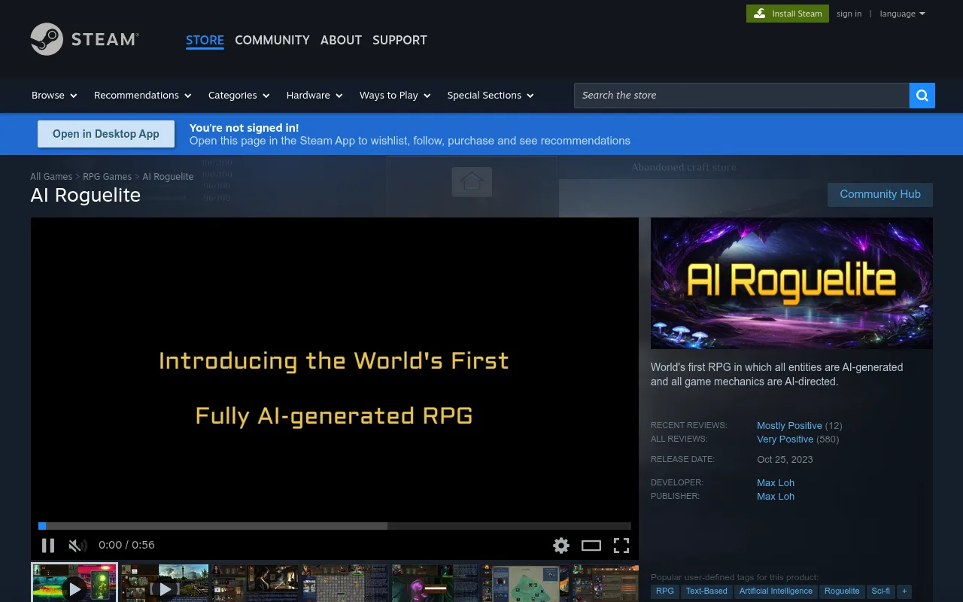Follow the RPG Games breadcrumb
Viewport: 963px width, 602px height.
coord(107,177)
